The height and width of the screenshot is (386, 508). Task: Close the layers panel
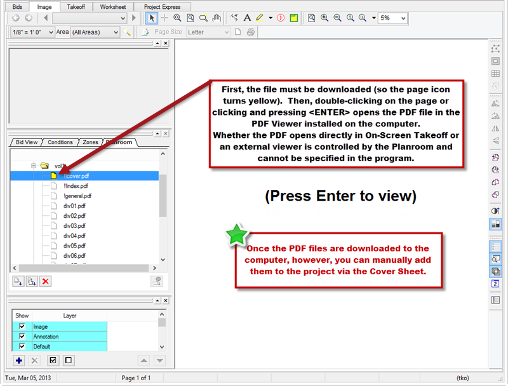(166, 300)
